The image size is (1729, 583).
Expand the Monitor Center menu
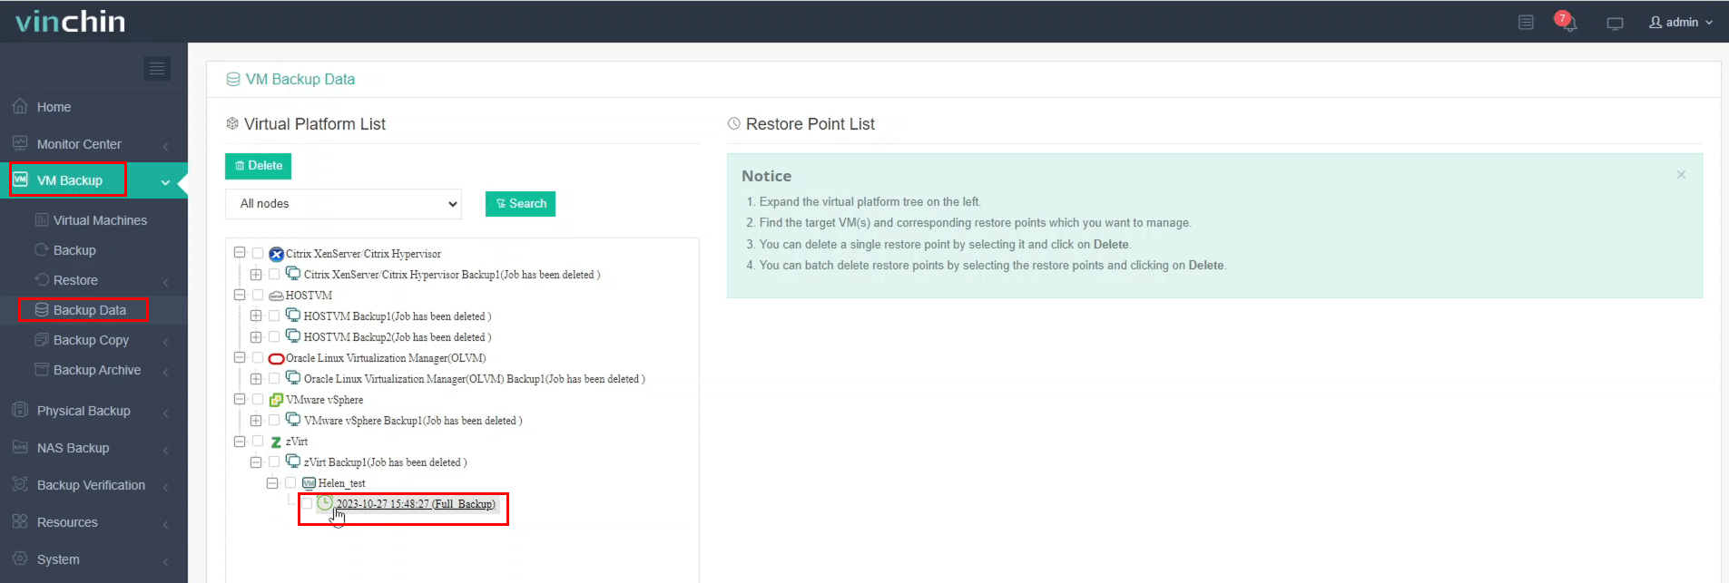pos(93,144)
